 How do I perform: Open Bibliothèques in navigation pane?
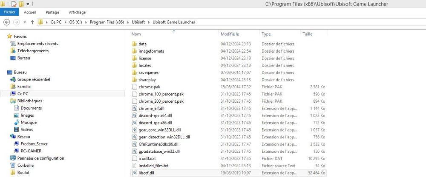pos(30,101)
